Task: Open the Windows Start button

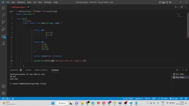Action: click(x=53, y=103)
